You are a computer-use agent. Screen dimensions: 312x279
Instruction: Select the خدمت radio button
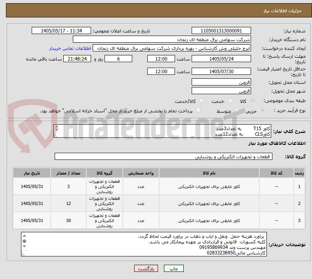230,101
